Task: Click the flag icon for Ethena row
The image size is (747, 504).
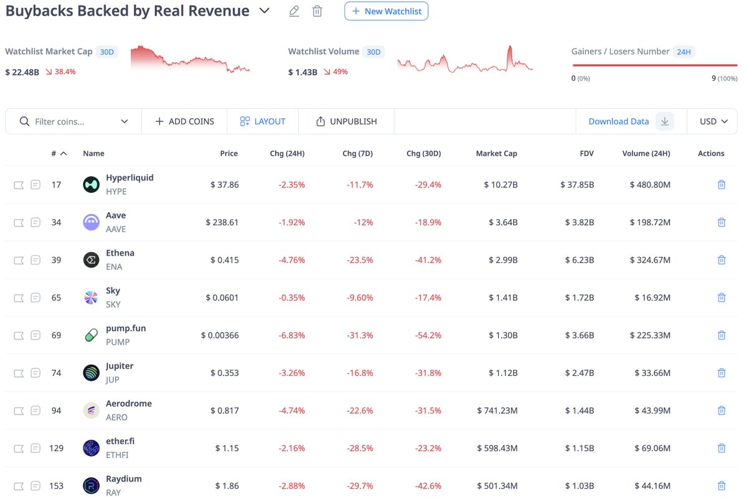Action: tap(19, 260)
